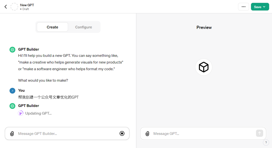Switch to the Configure tab
The width and height of the screenshot is (272, 148).
click(x=83, y=27)
